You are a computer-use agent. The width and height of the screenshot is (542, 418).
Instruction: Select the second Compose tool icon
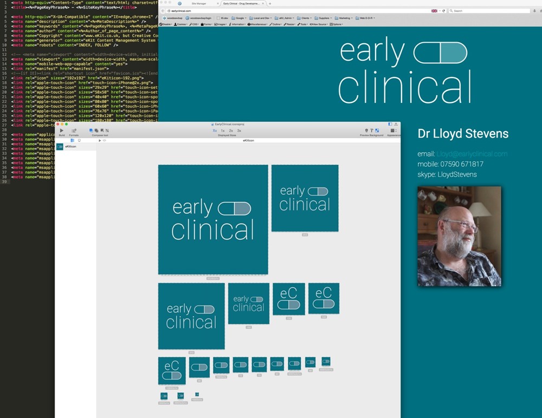coord(96,130)
